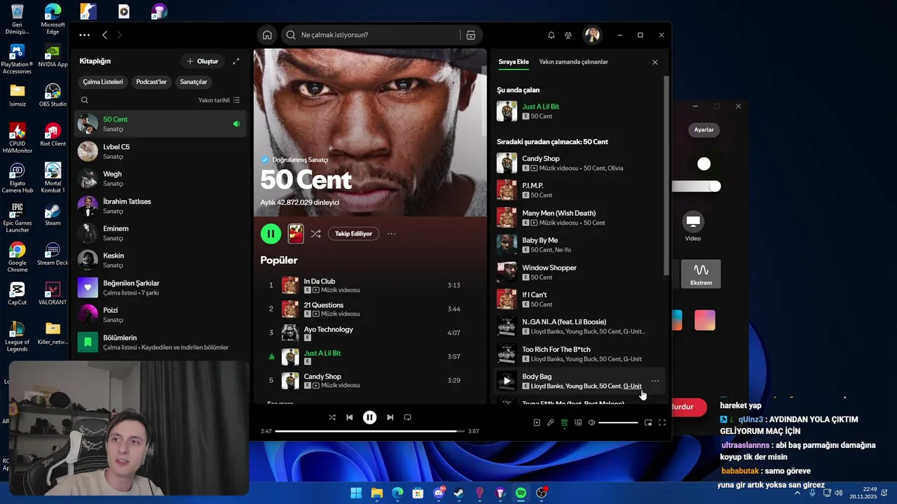Open the G-Unit artist link

[x=632, y=386]
